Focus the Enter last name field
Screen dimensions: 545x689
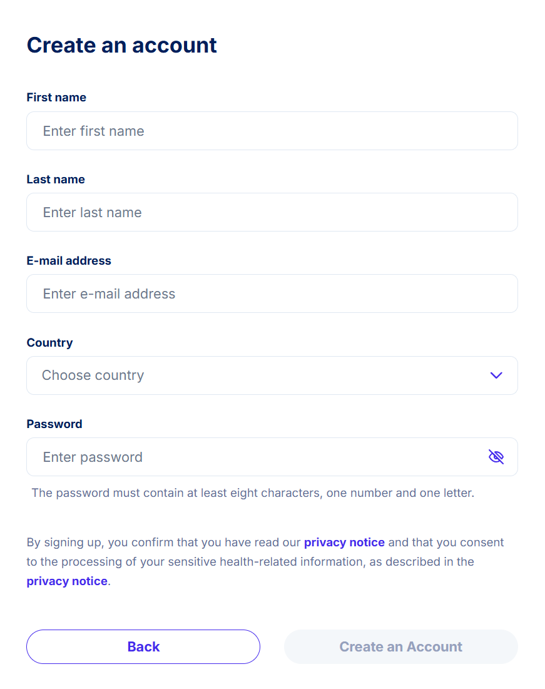(272, 212)
